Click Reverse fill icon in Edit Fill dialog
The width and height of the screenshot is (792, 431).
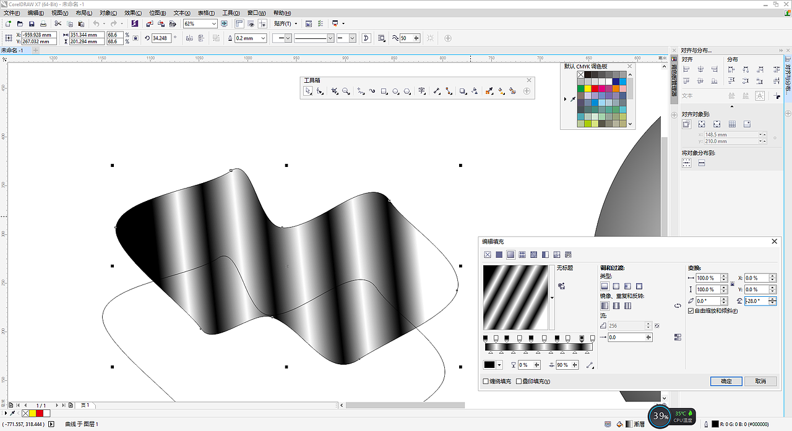[678, 305]
